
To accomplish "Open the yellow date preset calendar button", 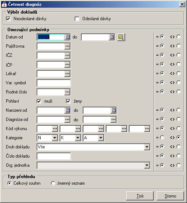I will pyautogui.click(x=121, y=37).
